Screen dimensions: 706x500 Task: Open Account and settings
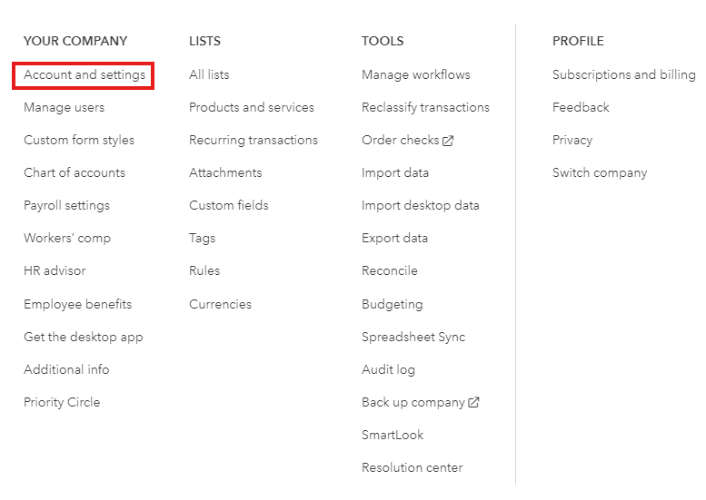coord(85,75)
